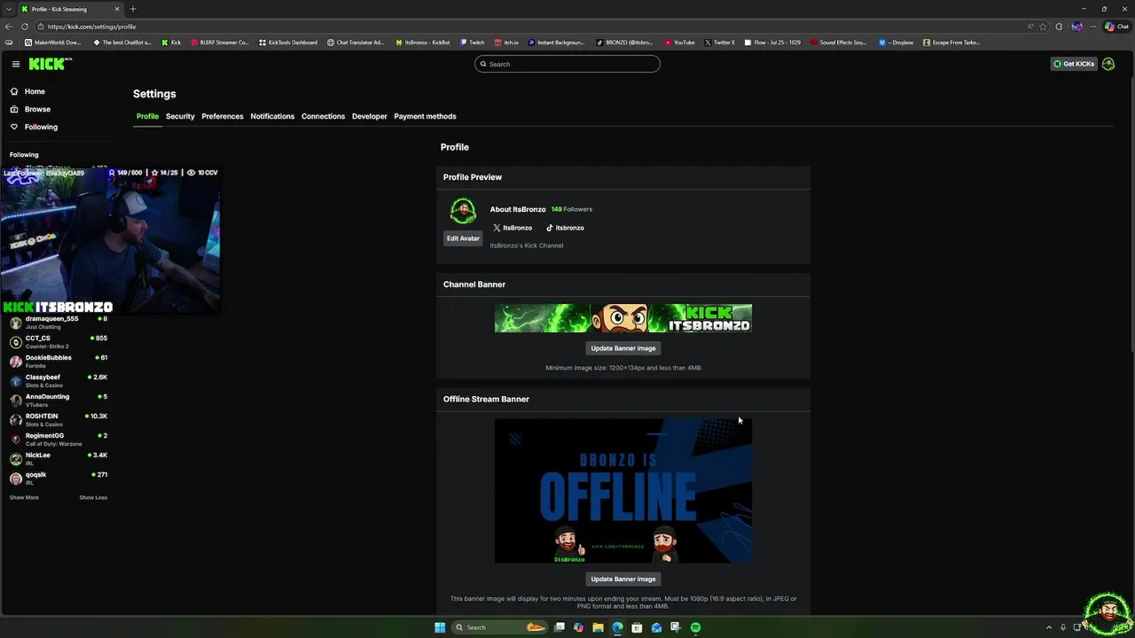Open the Dropbox bookmark
The width and height of the screenshot is (1135, 638).
(896, 43)
